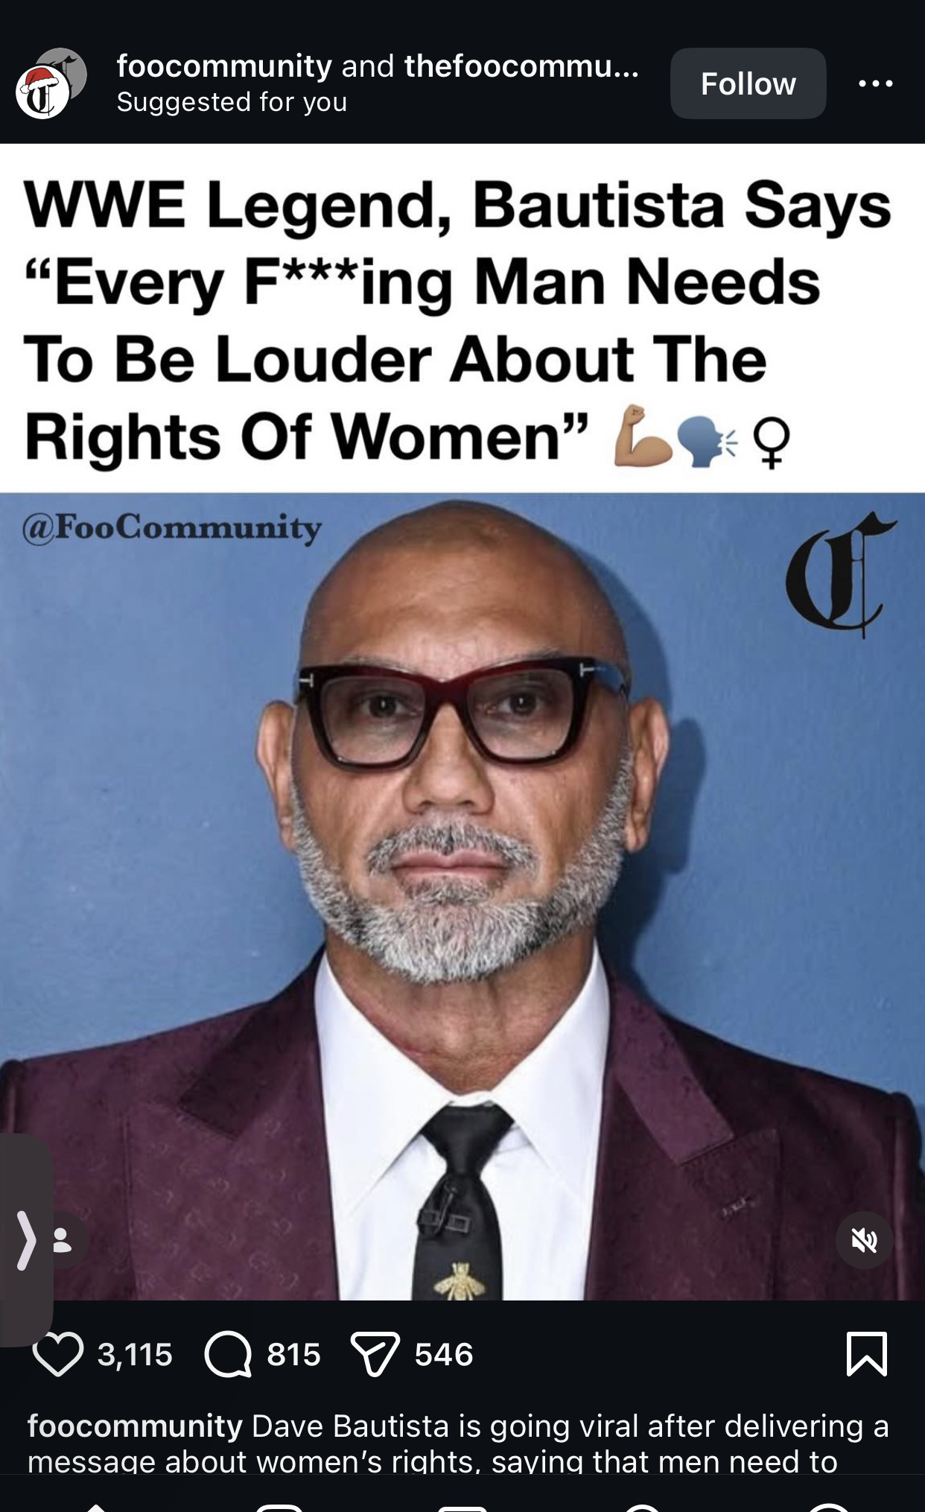Unmute the post audio with the speaker icon

(x=864, y=1240)
